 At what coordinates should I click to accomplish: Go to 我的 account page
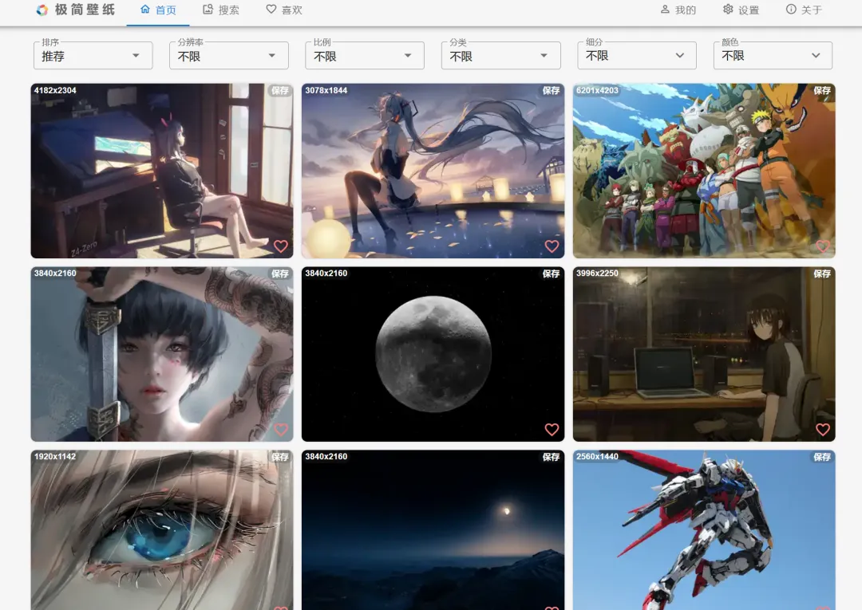click(678, 10)
